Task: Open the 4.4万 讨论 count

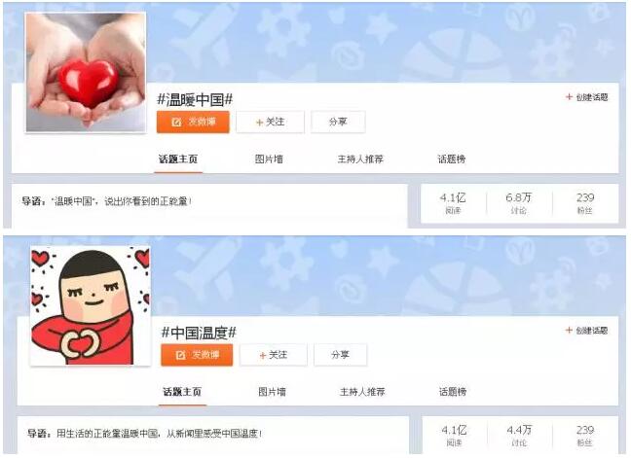Action: coord(519,436)
